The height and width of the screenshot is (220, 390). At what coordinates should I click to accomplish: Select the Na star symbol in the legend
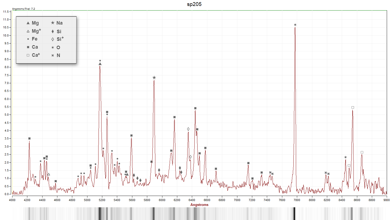point(53,23)
